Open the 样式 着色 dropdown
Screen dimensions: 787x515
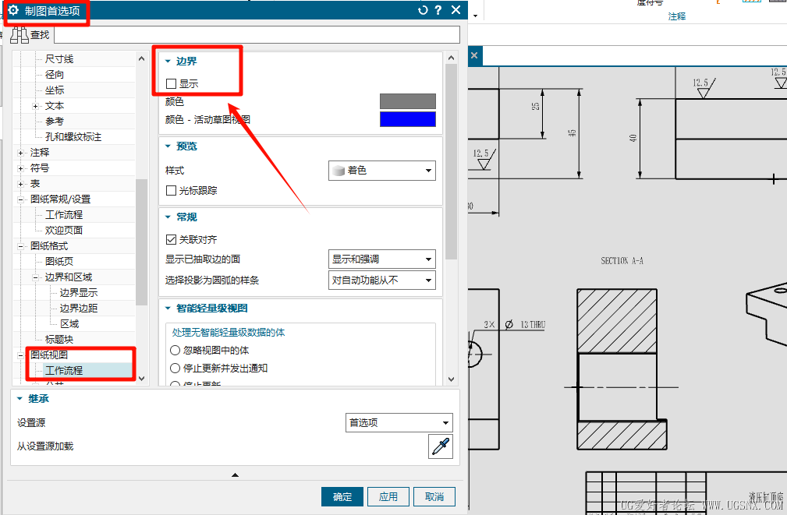[x=382, y=171]
